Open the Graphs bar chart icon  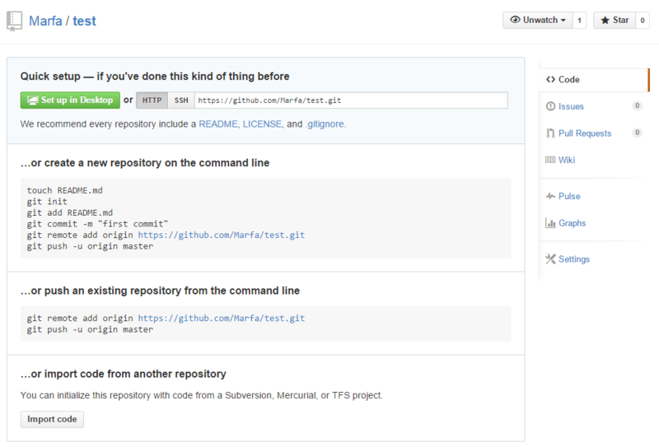point(550,223)
